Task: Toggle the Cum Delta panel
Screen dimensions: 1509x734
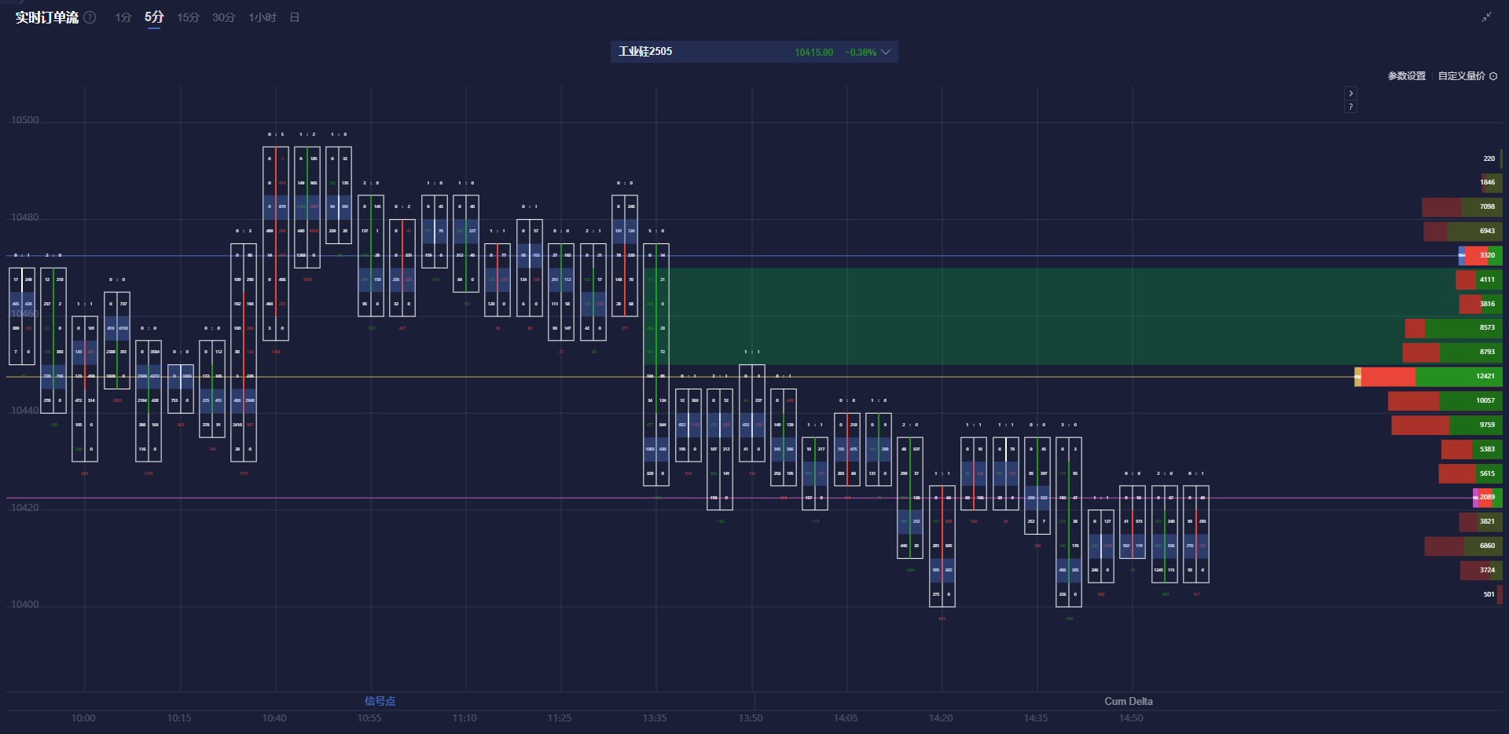Action: pos(1128,701)
